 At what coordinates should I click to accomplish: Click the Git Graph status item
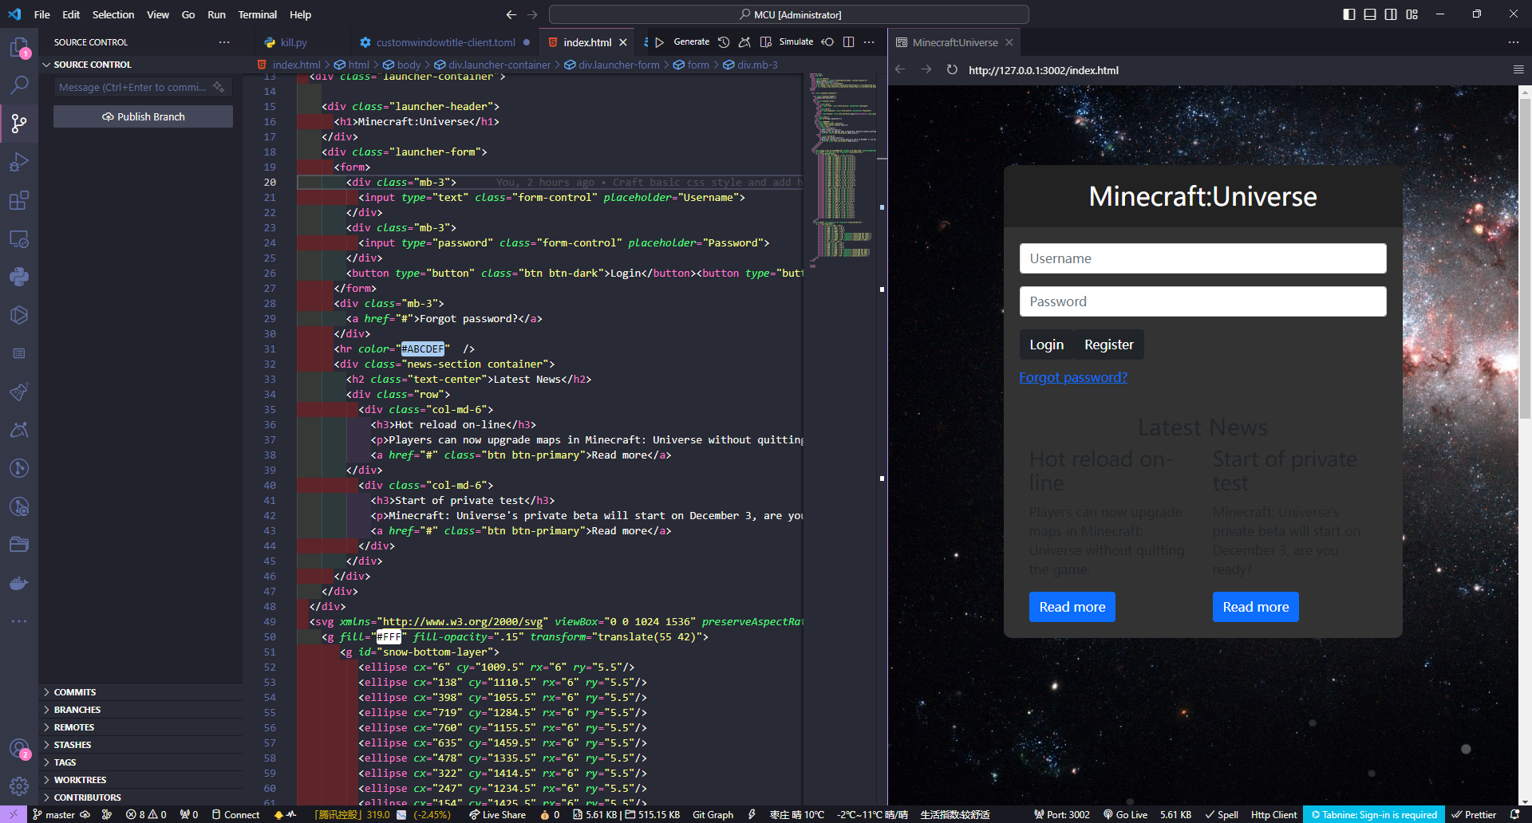click(x=713, y=815)
